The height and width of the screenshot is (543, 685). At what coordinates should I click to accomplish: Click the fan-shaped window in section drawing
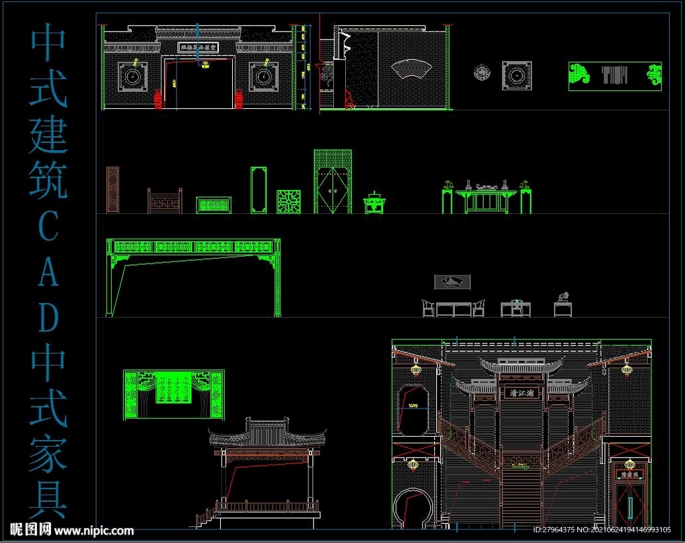coord(411,70)
